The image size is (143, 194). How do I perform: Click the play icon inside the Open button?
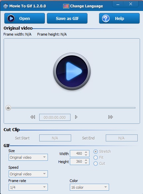click(11, 18)
